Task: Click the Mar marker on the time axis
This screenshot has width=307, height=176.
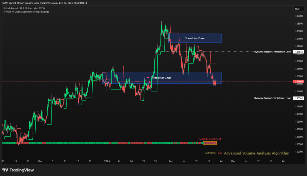Action: (233, 161)
